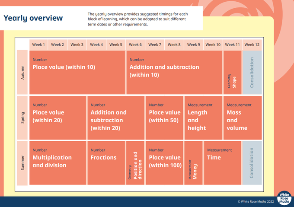Select the Week 8 column header

(174, 45)
